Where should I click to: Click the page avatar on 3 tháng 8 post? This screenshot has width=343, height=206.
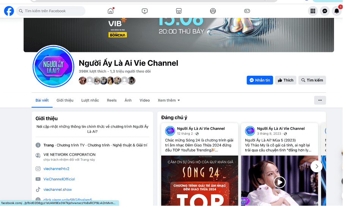pos(250,131)
